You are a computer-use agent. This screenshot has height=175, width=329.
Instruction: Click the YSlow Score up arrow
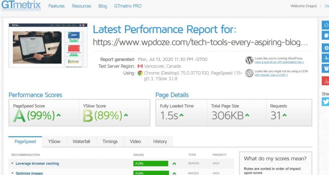[126, 115]
